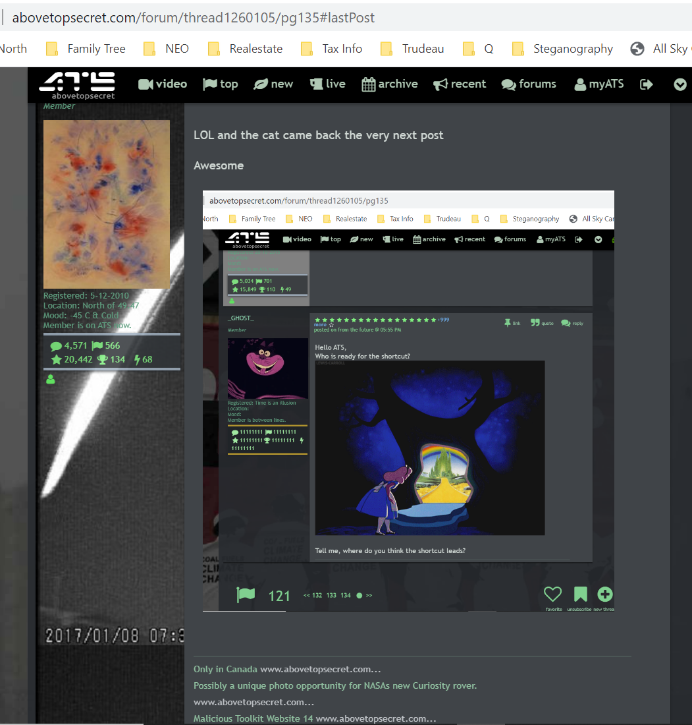Open the Q bookmark folder

pos(478,49)
